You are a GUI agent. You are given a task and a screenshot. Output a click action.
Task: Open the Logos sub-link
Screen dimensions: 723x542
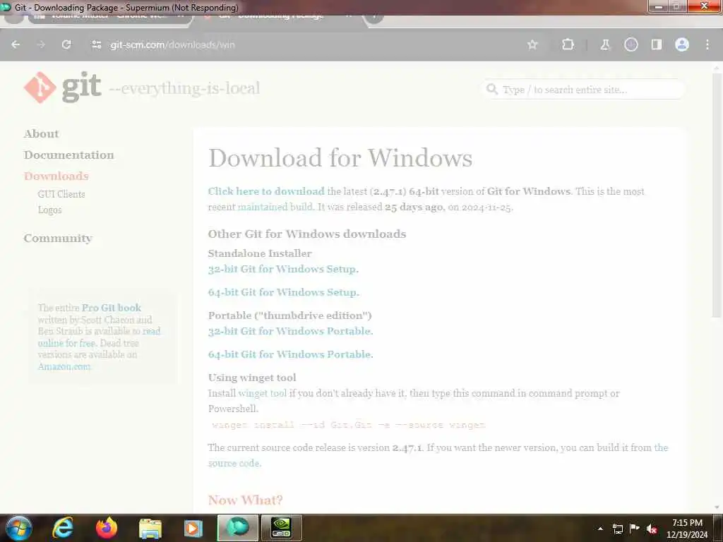pos(50,210)
